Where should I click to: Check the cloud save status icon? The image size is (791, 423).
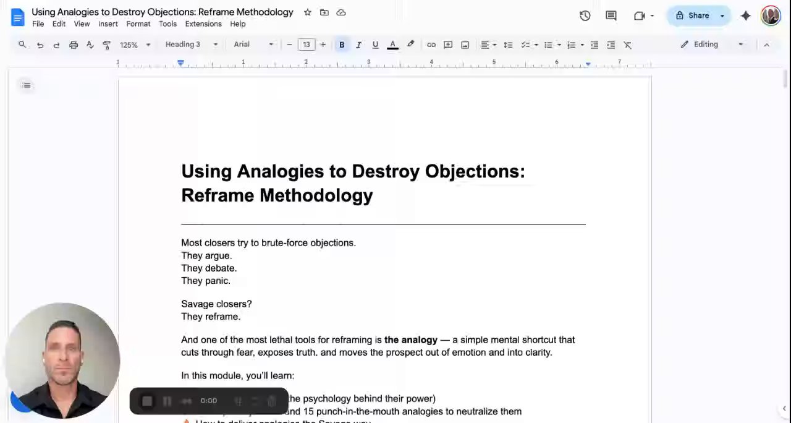[341, 12]
